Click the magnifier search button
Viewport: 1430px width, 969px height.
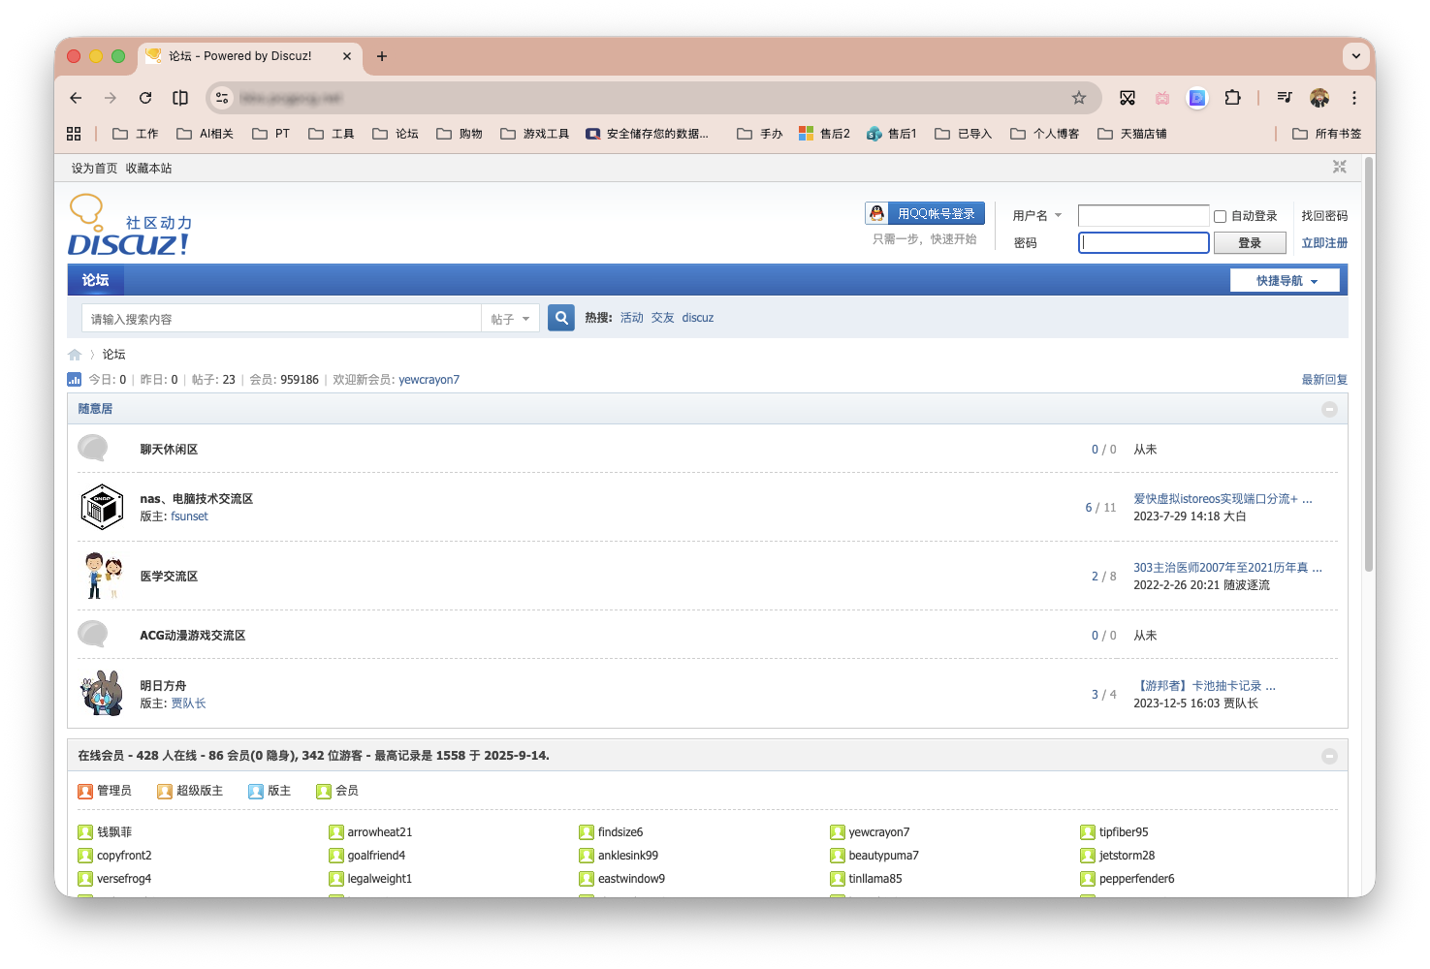tap(560, 318)
